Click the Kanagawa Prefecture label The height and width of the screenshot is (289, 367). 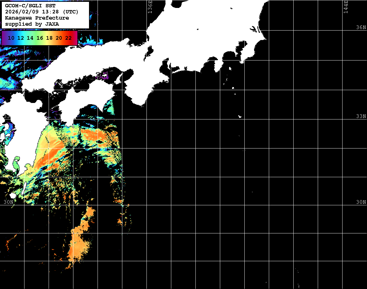point(37,18)
